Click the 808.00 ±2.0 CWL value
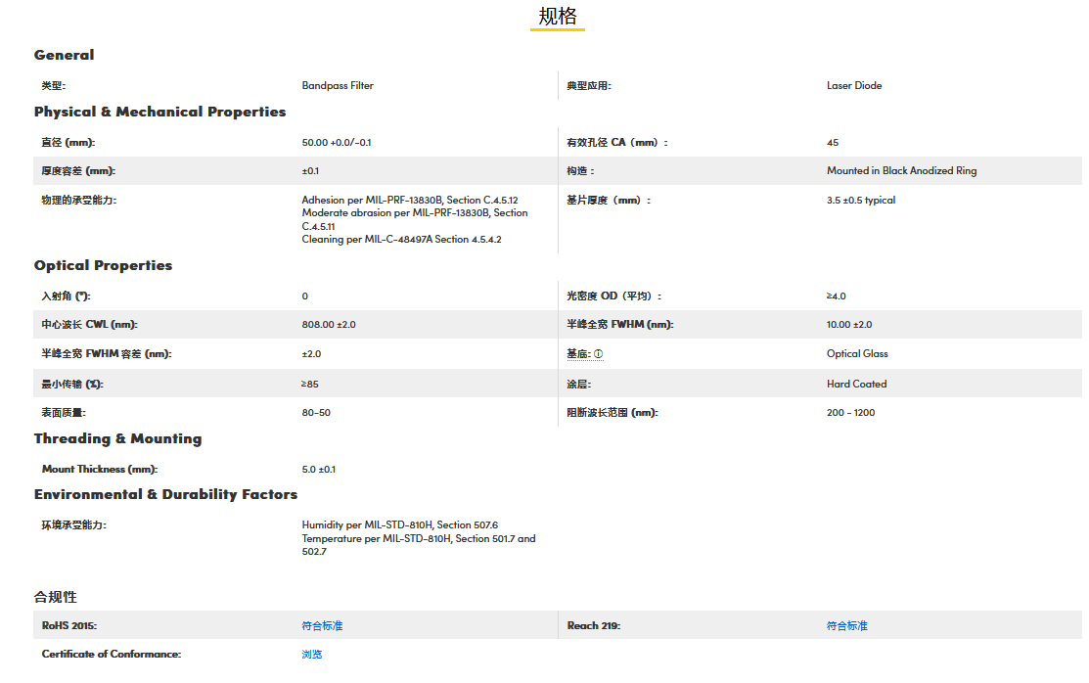1089x683 pixels. click(329, 325)
